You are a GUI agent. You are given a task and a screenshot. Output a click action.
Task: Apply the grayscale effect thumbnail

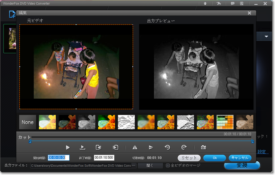(87, 122)
